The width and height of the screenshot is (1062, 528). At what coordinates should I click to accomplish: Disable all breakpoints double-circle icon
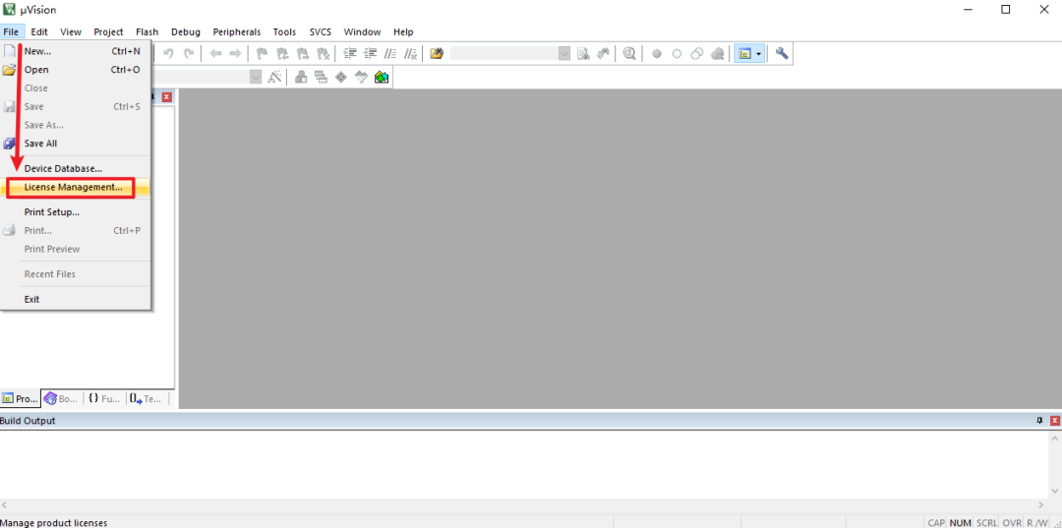[x=697, y=53]
